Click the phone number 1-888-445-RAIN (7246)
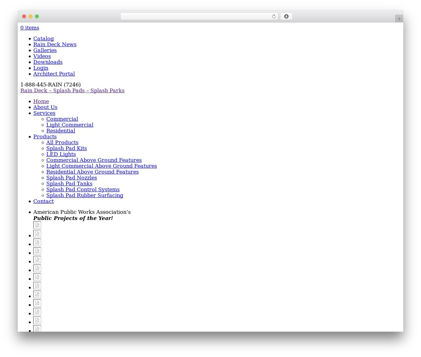Image resolution: width=421 pixels, height=357 pixels. coord(50,85)
